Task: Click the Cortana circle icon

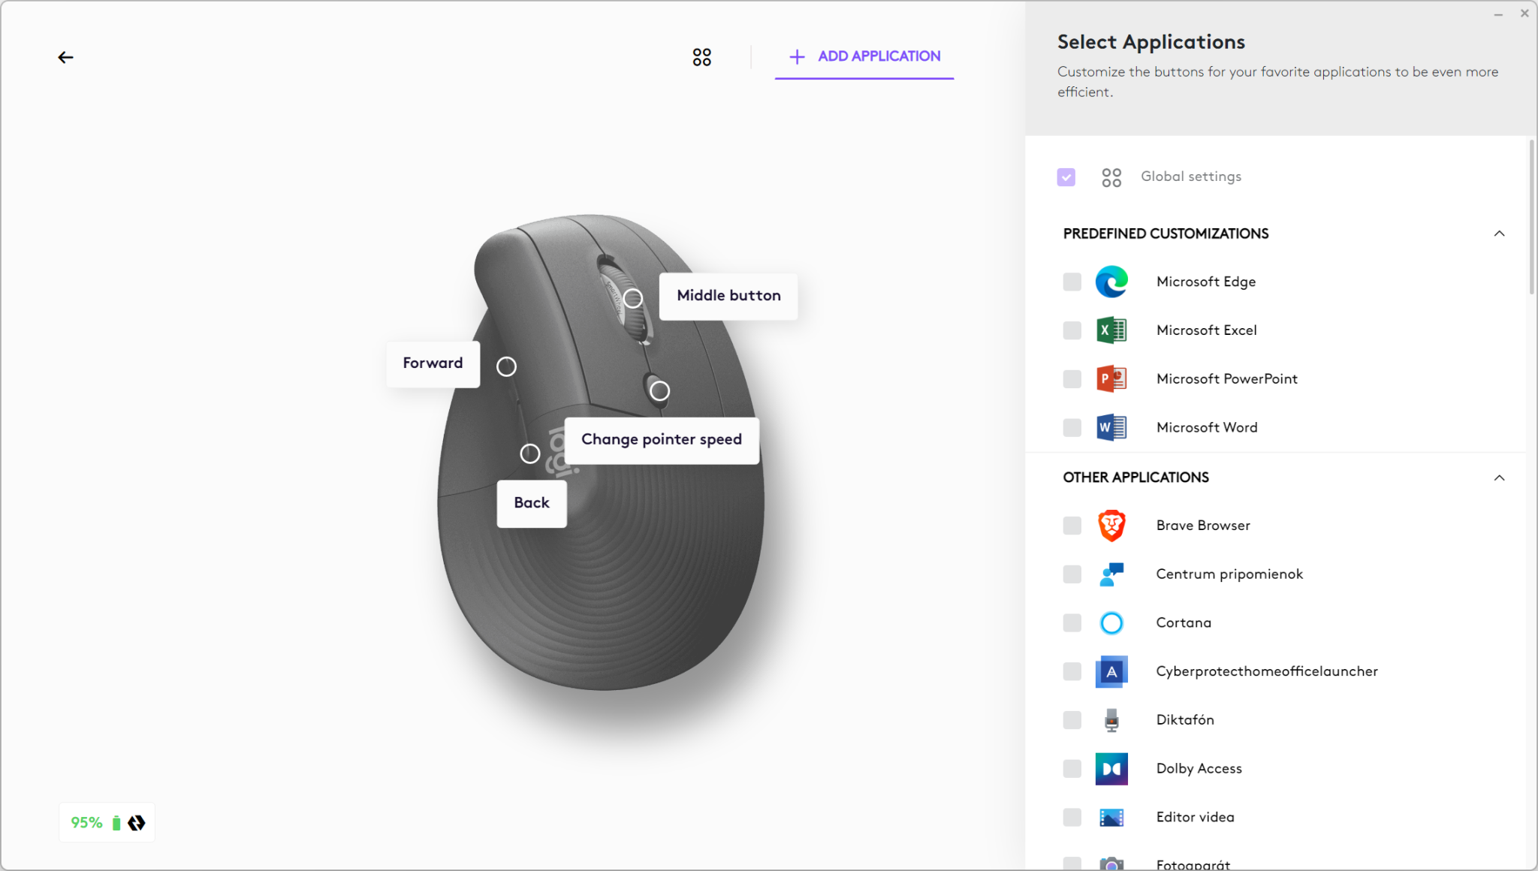Action: pos(1111,622)
